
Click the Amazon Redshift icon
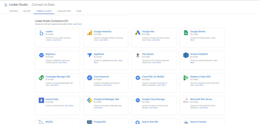click(186, 55)
